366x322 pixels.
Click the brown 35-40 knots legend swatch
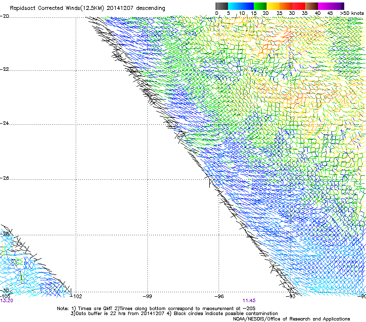[x=312, y=6]
